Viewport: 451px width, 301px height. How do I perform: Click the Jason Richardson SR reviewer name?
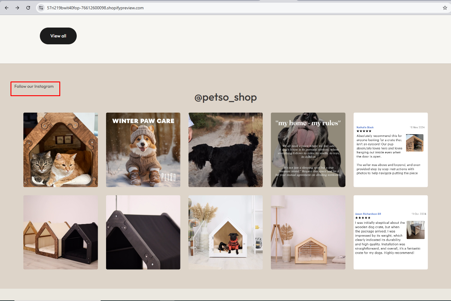click(x=368, y=214)
